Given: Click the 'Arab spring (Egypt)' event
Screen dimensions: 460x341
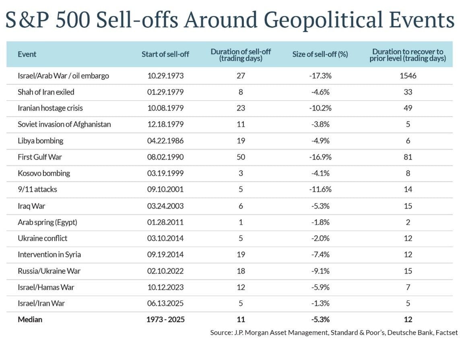Looking at the screenshot, I should 47,222.
